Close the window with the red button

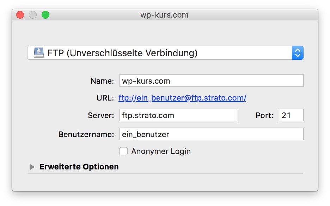(x=20, y=15)
